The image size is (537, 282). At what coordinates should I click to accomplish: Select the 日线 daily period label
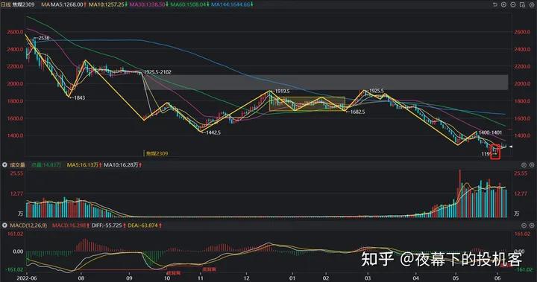[6, 4]
